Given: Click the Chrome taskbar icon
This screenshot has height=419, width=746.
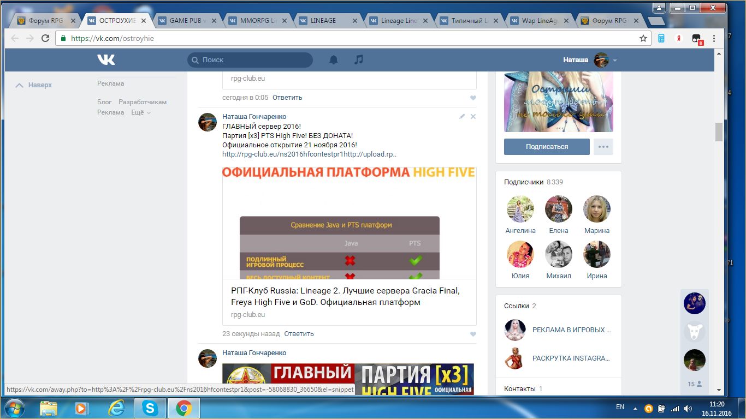Looking at the screenshot, I should [183, 408].
